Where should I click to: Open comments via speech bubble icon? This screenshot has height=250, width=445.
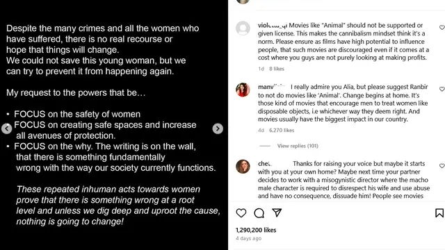pos(259,213)
